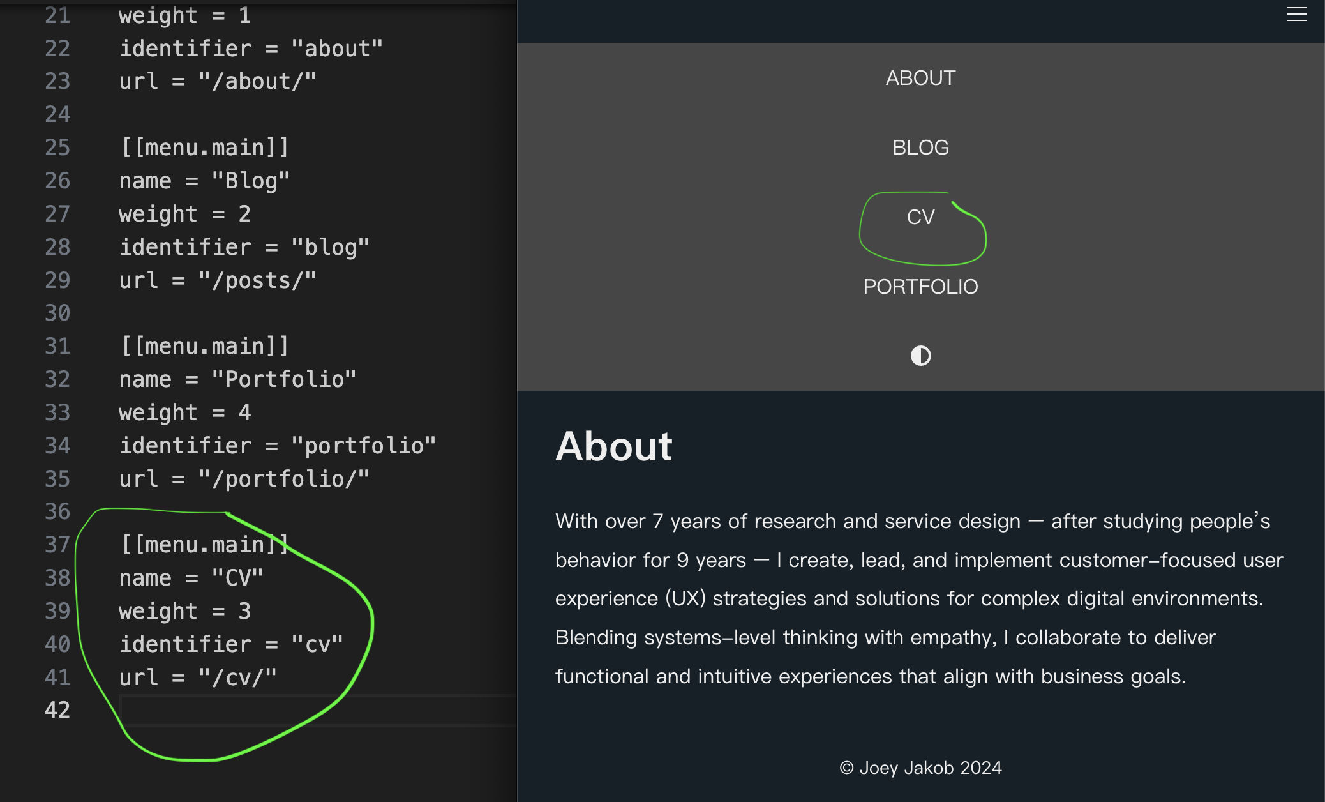Click the Joey Jakob 2024 copyright footer
The height and width of the screenshot is (802, 1325).
coord(920,768)
